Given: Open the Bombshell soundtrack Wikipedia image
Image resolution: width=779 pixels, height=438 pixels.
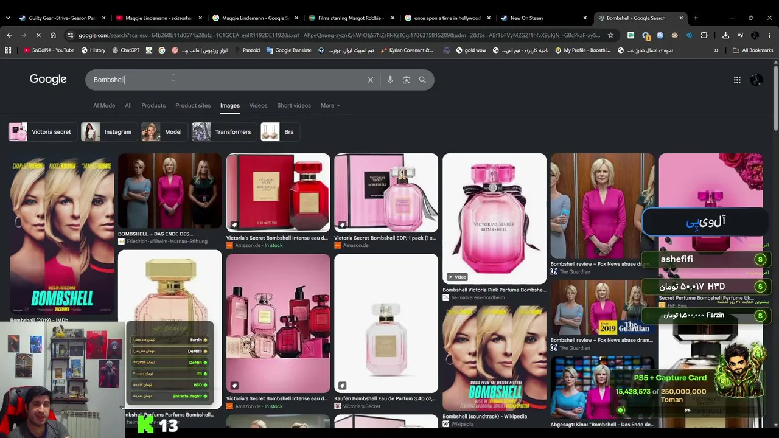Looking at the screenshot, I should [x=494, y=358].
